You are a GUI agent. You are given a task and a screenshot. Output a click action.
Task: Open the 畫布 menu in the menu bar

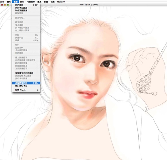(9, 2)
